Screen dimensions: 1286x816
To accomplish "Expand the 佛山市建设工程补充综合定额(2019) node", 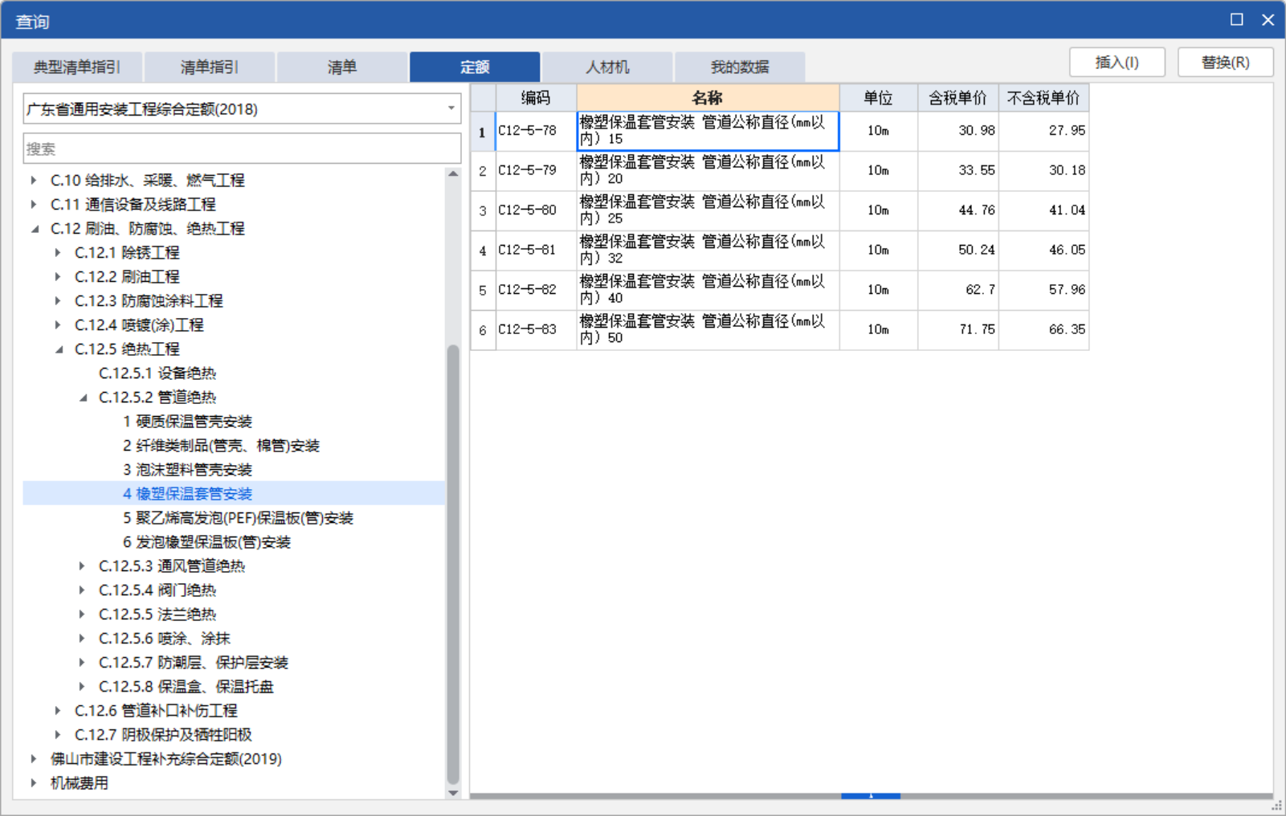I will click(34, 759).
